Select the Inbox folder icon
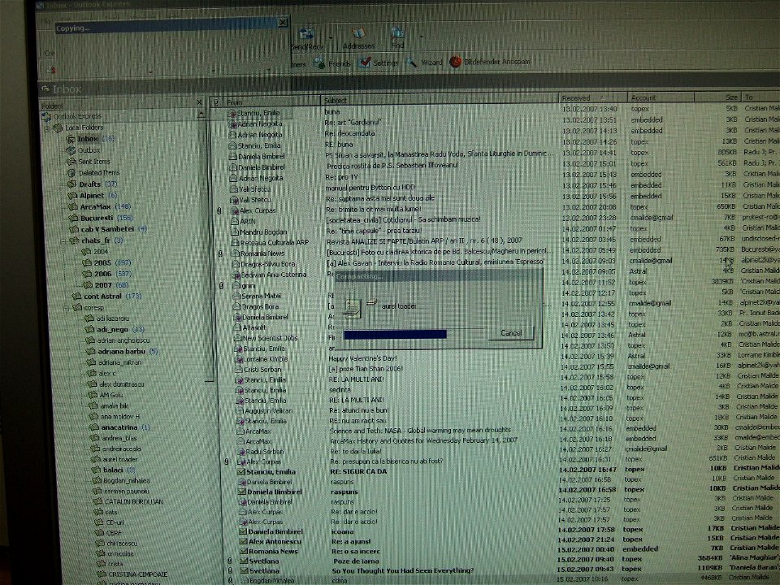Viewport: 780px width, 585px height. point(71,139)
